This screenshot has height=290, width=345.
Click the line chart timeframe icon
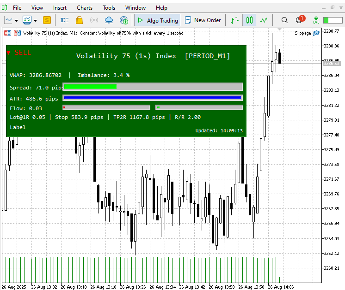pyautogui.click(x=8, y=20)
